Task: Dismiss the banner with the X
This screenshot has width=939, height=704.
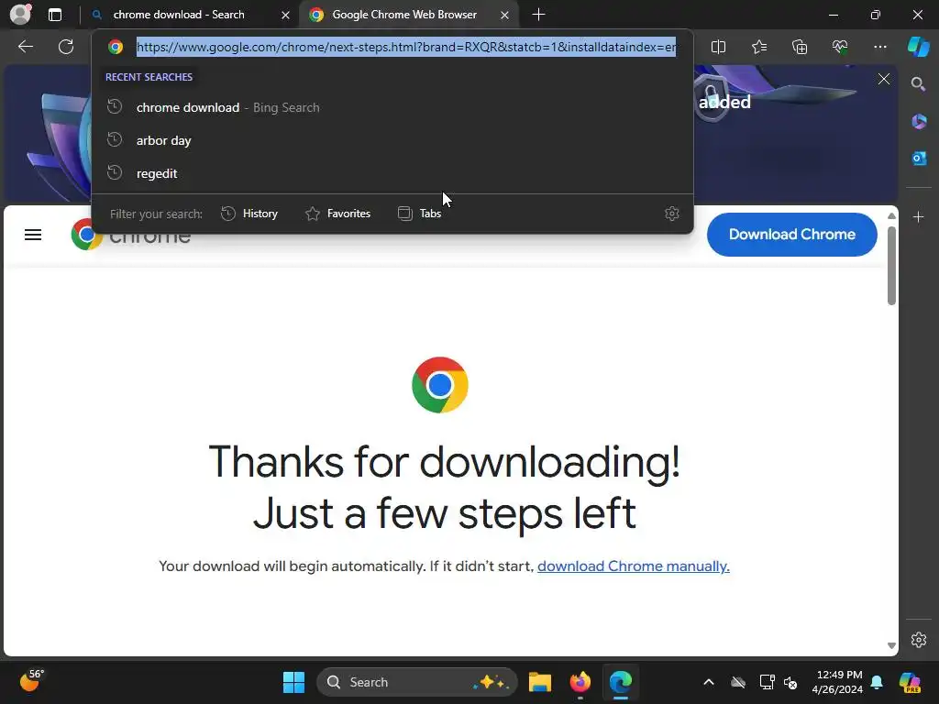Action: (883, 79)
